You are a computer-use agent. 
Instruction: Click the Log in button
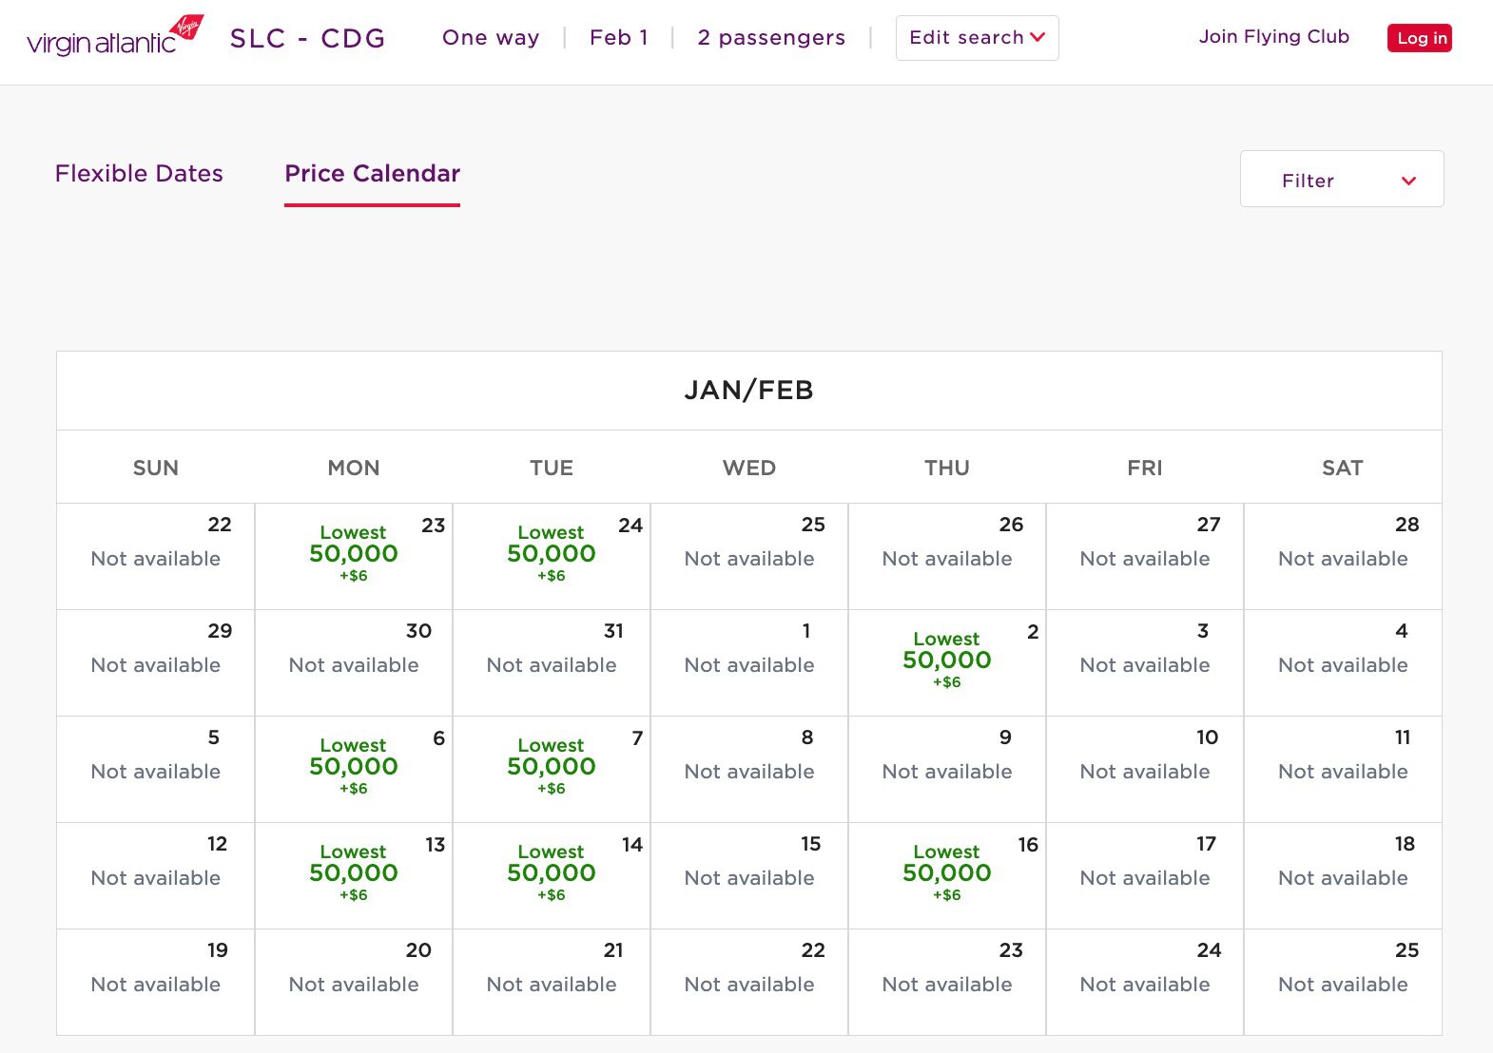coord(1419,38)
